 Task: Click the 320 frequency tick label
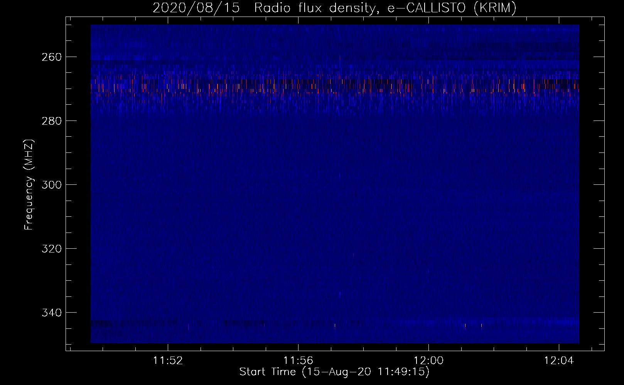tap(51, 249)
